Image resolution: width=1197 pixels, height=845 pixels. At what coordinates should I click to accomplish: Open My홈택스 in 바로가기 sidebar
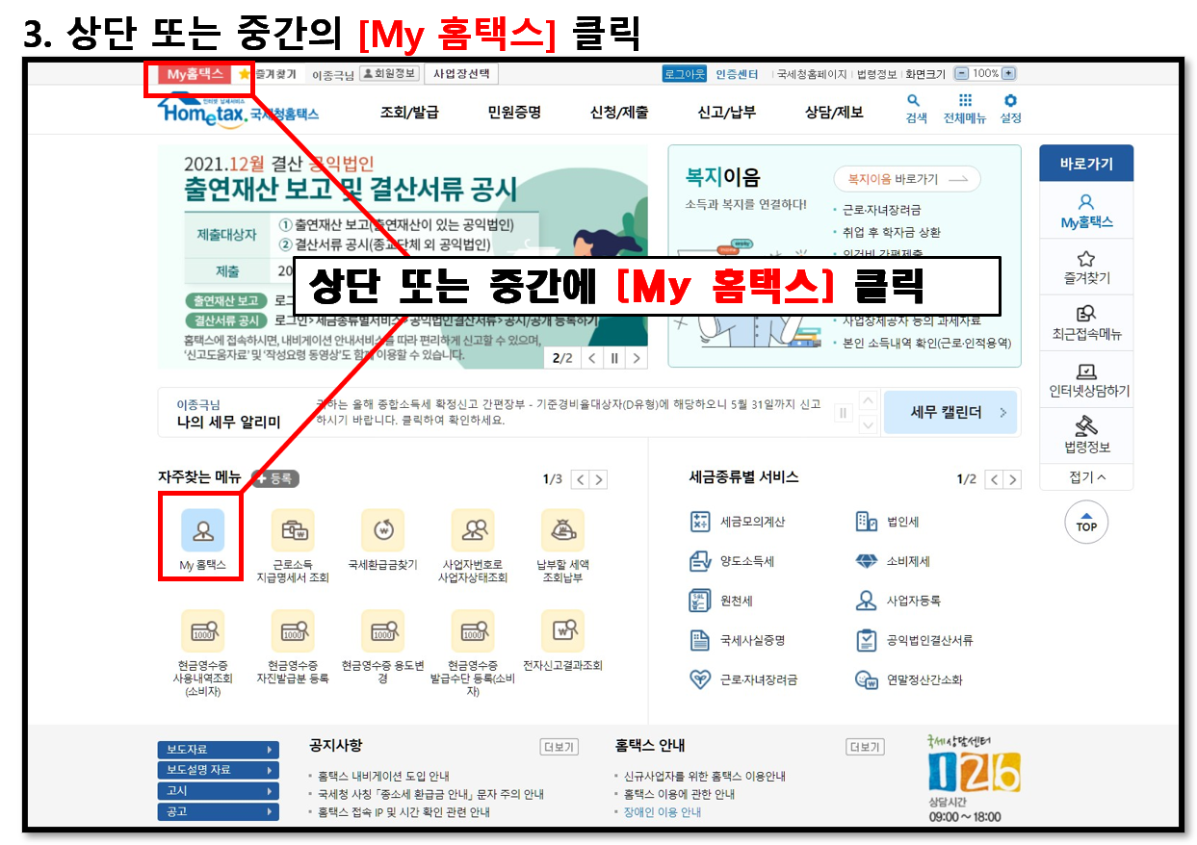(1086, 212)
